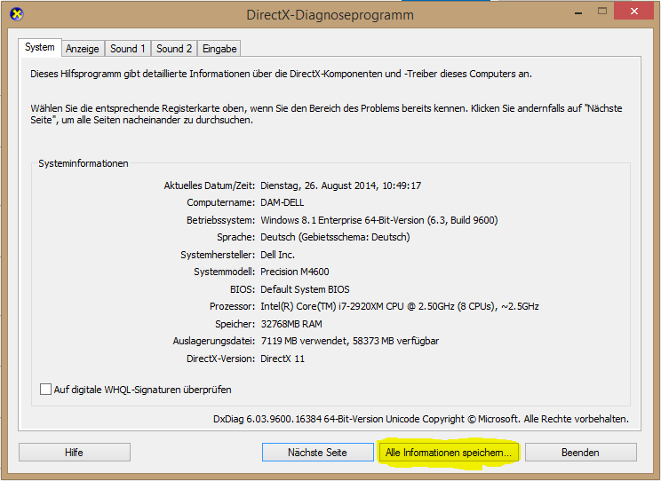Click the Computername label

pos(221,202)
